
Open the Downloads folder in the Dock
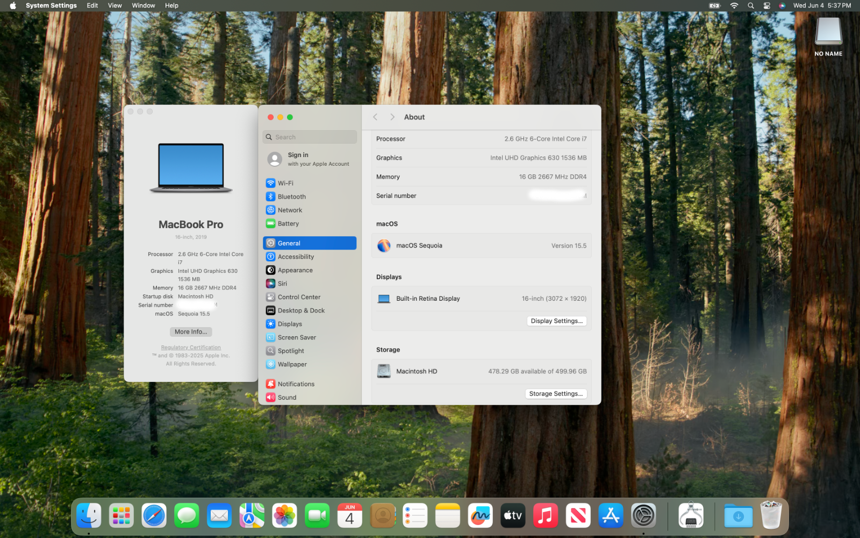(739, 516)
